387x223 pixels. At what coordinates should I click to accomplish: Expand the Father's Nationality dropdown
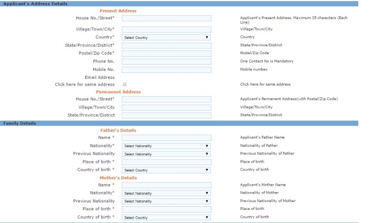[x=166, y=146]
